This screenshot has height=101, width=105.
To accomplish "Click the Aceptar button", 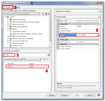I will [x=52, y=95].
